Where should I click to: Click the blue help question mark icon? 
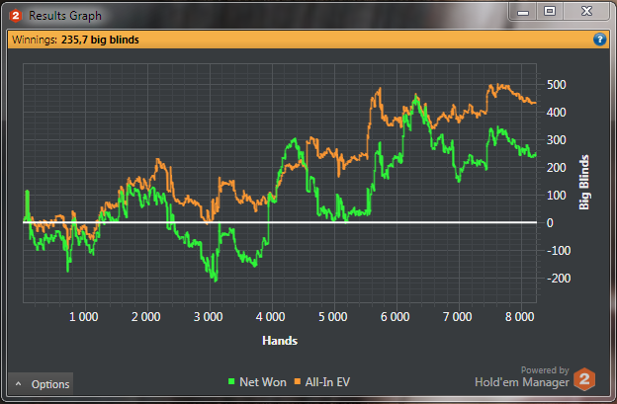tap(599, 40)
